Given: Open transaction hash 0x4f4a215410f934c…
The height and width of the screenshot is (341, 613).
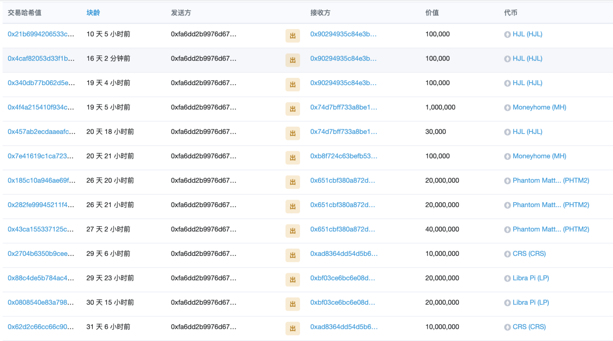Looking at the screenshot, I should click(x=41, y=107).
